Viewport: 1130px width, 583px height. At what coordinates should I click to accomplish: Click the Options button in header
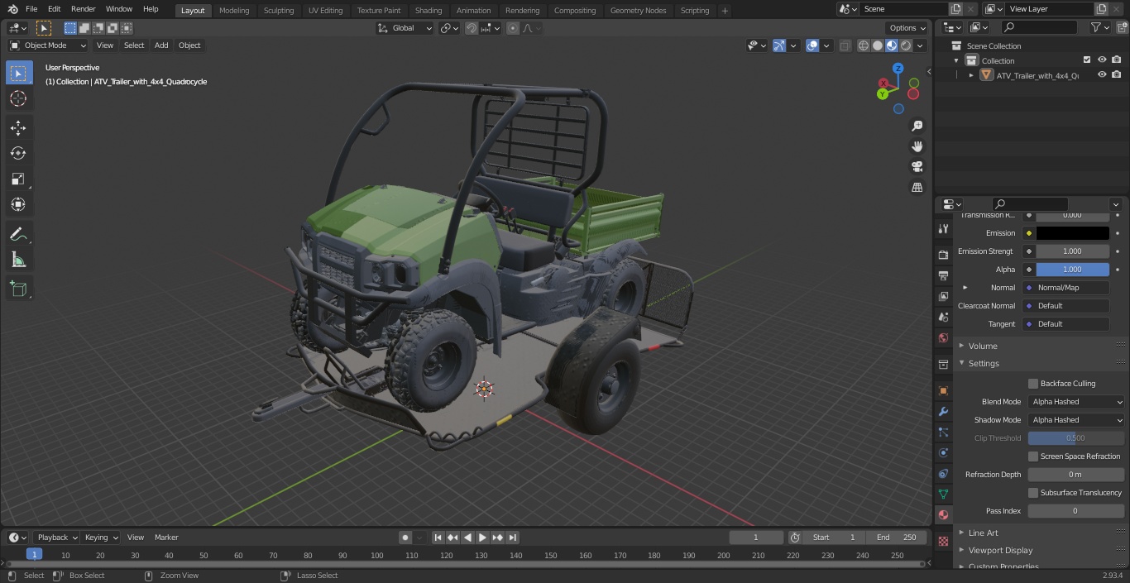pyautogui.click(x=907, y=28)
